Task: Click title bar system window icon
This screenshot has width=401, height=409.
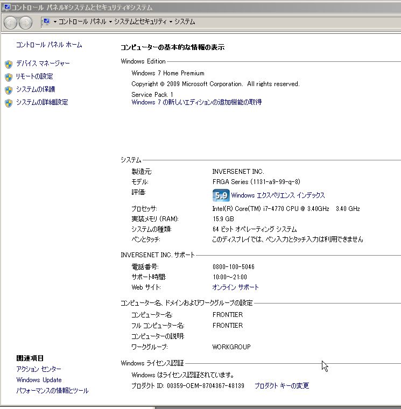Action: pyautogui.click(x=7, y=8)
